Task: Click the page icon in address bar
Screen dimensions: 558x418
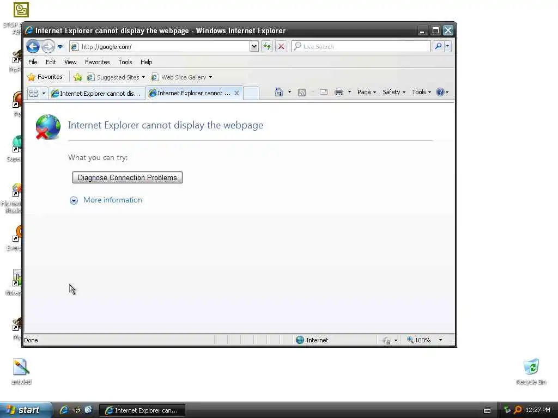Action: coord(75,47)
